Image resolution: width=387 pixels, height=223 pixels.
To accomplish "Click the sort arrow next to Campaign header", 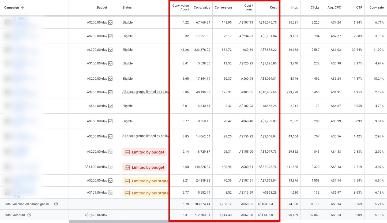I will coord(22,8).
